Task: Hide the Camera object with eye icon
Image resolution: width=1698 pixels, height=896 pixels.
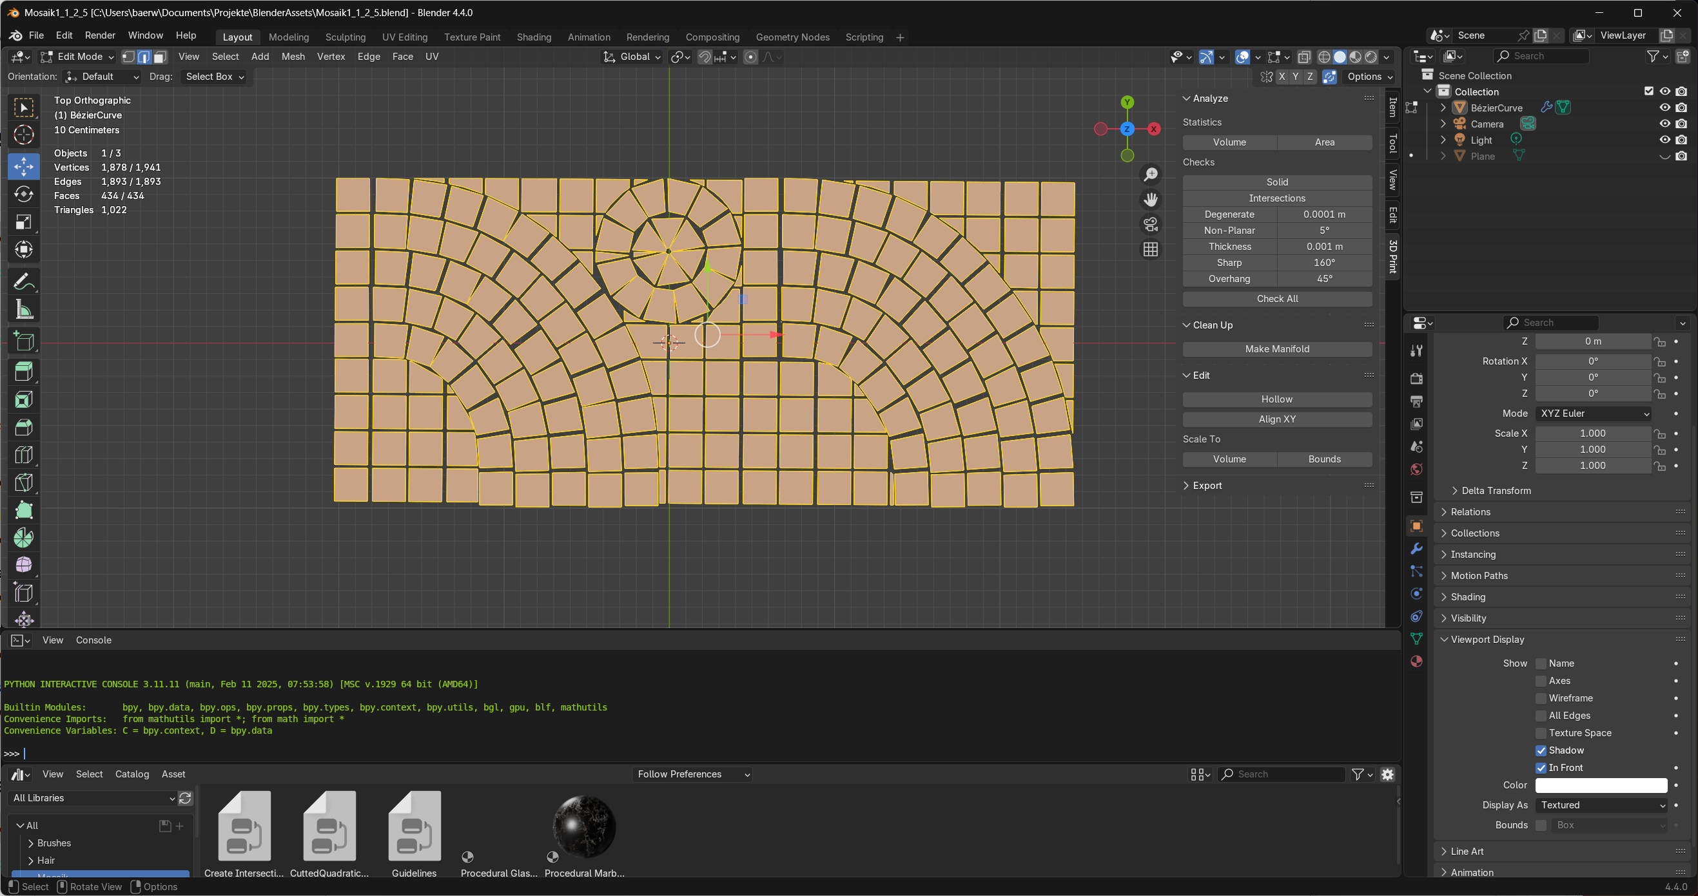Action: [1664, 124]
